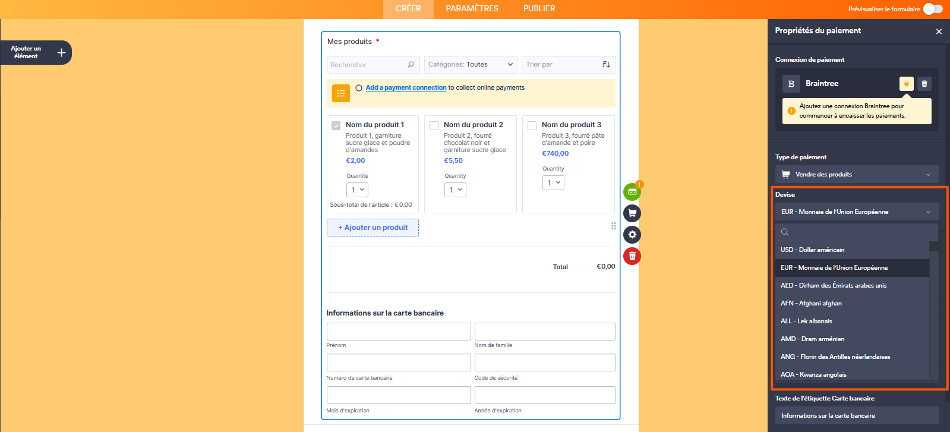Open the Vendre des produits type dropdown
Image resolution: width=950 pixels, height=432 pixels.
coord(857,174)
